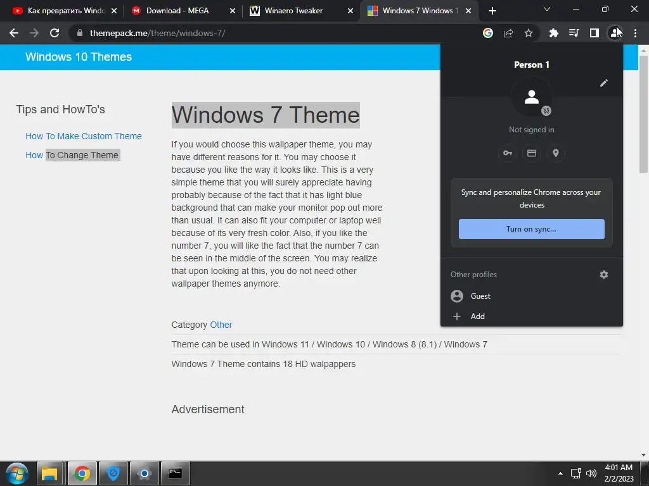Click the profile avatar button in toolbar
This screenshot has width=649, height=486.
[614, 33]
